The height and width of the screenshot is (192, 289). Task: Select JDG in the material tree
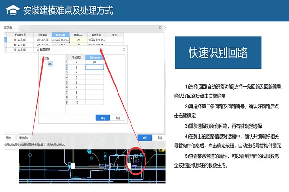click(x=51, y=63)
